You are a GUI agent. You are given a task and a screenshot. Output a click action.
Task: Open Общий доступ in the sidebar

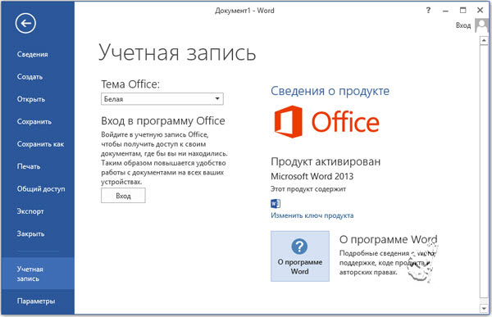(41, 189)
